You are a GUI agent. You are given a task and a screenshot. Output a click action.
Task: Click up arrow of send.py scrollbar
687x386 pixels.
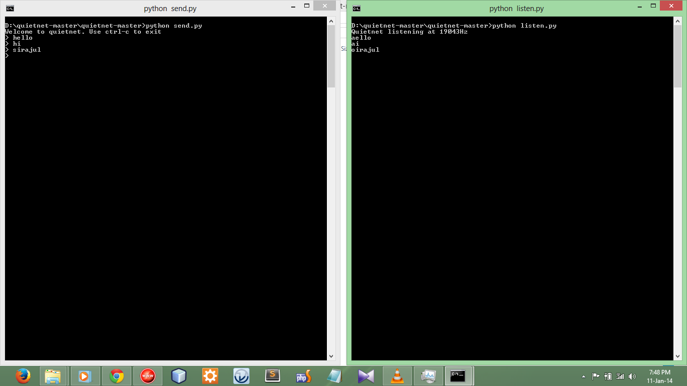click(331, 21)
